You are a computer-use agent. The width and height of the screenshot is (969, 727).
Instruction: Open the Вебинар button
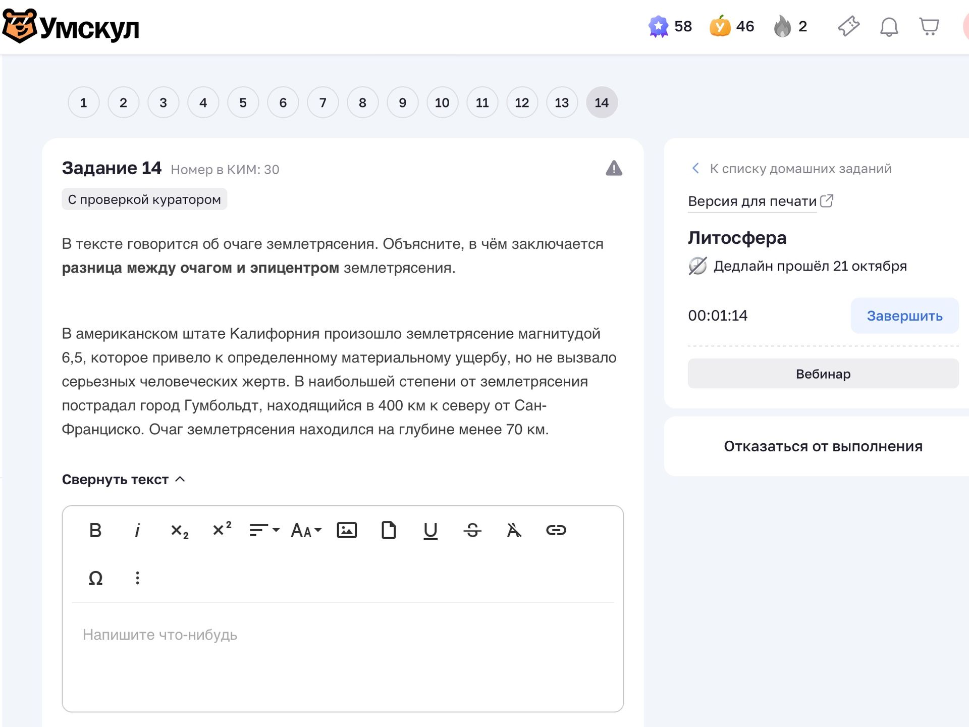click(x=823, y=374)
